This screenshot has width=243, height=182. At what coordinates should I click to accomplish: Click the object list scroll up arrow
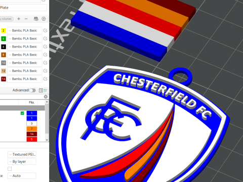click(x=47, y=102)
